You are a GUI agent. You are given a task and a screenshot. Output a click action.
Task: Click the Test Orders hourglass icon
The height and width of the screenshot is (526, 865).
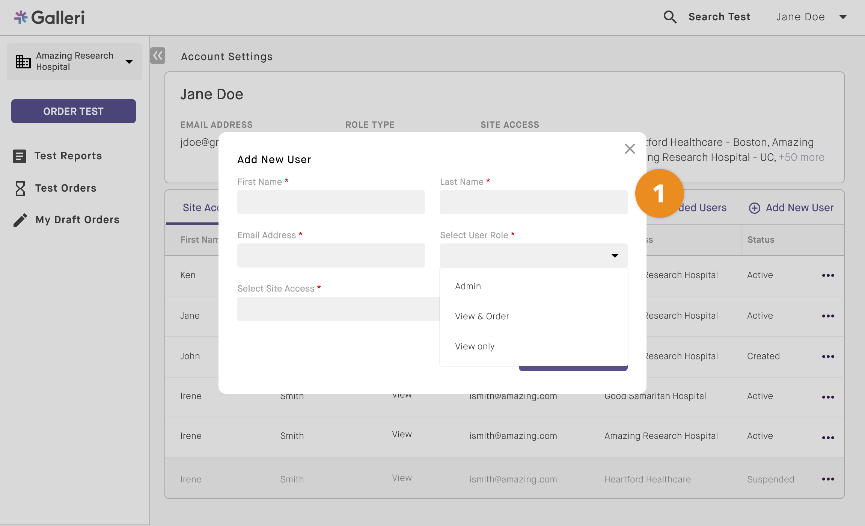pyautogui.click(x=20, y=188)
